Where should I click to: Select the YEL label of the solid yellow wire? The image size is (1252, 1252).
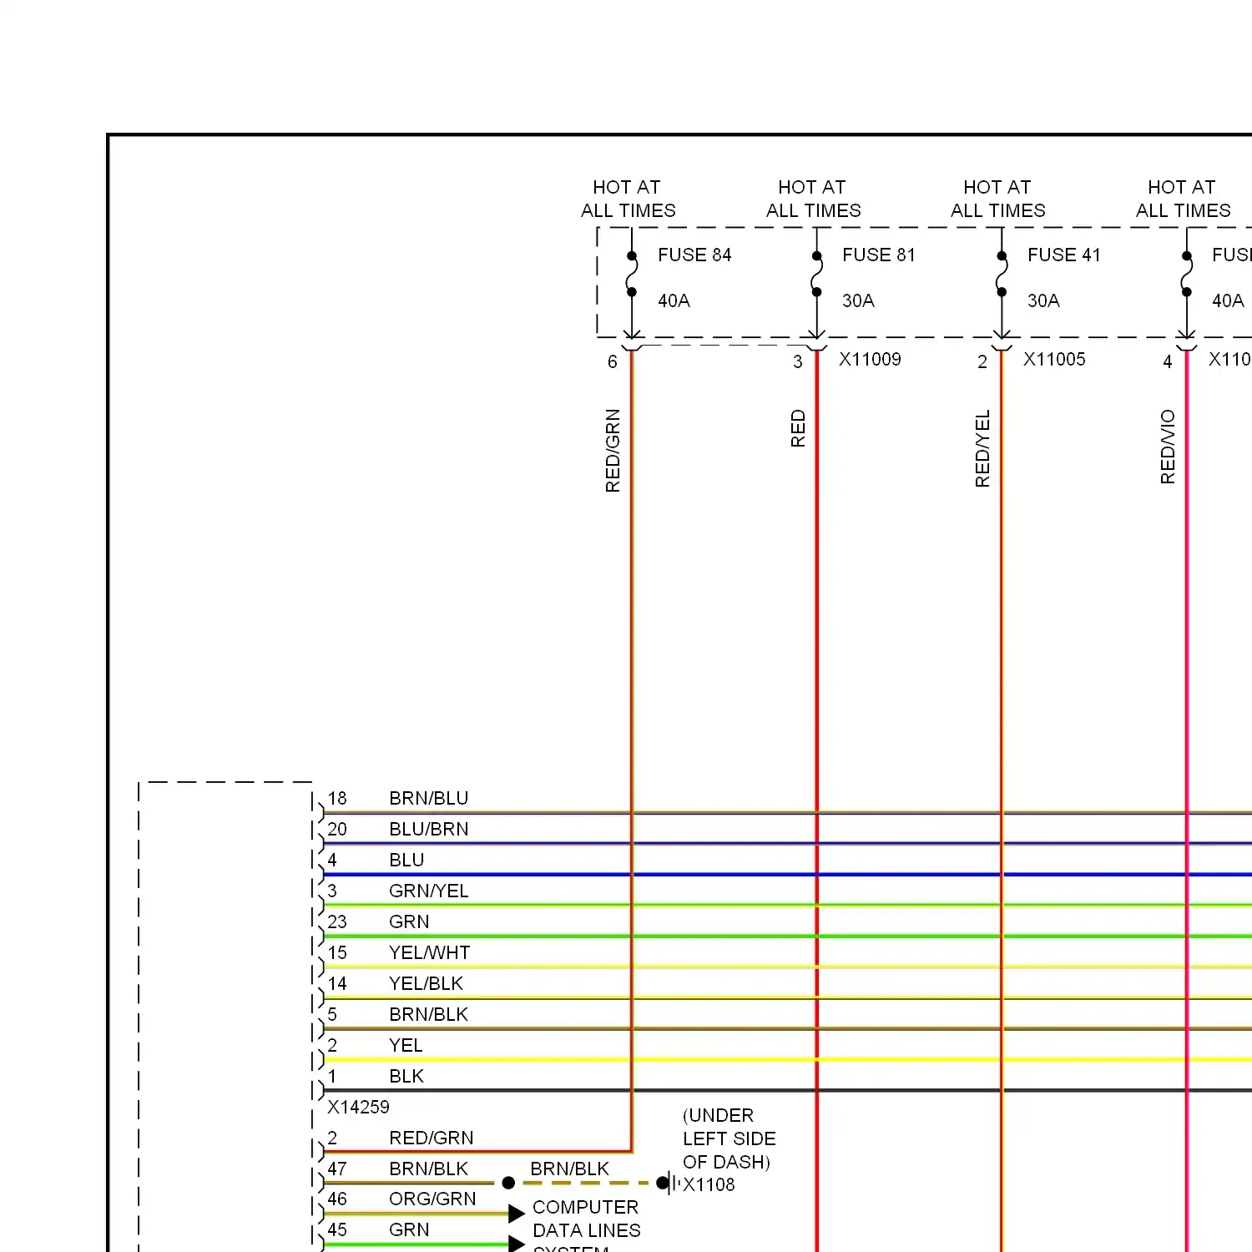[x=406, y=1046]
